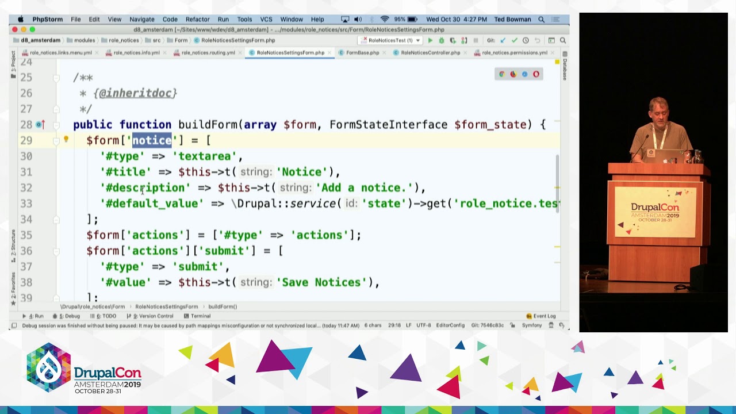Image resolution: width=736 pixels, height=414 pixels.
Task: Toggle tool window quick access icon in status bar
Action: click(x=13, y=325)
